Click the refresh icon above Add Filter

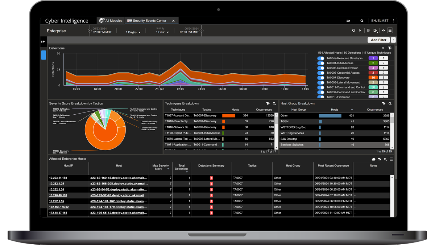point(354,30)
